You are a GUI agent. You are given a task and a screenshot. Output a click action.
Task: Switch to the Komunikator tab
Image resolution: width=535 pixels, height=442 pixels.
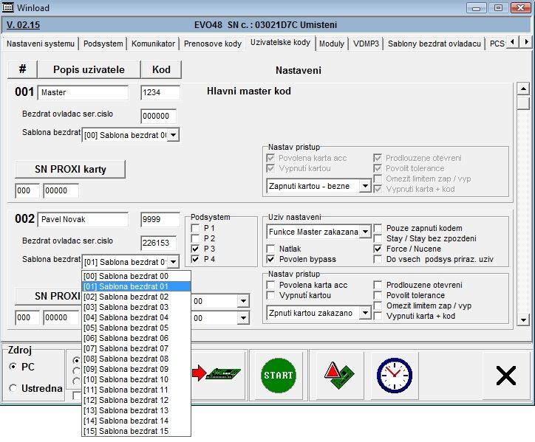(x=154, y=44)
